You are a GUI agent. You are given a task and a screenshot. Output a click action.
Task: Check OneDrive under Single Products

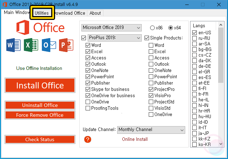(x=151, y=114)
